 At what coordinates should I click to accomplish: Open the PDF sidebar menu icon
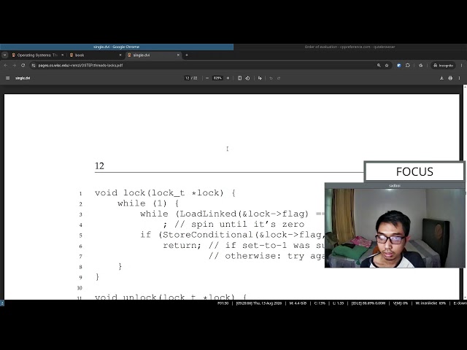click(x=8, y=78)
